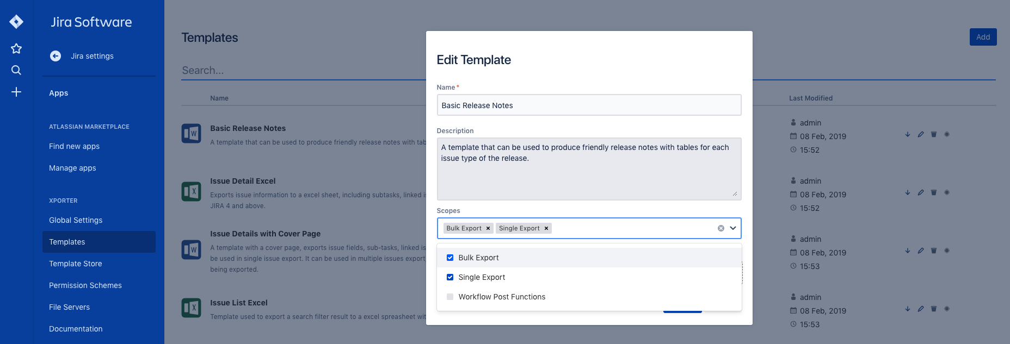Go back using Jira settings arrow

[56, 56]
